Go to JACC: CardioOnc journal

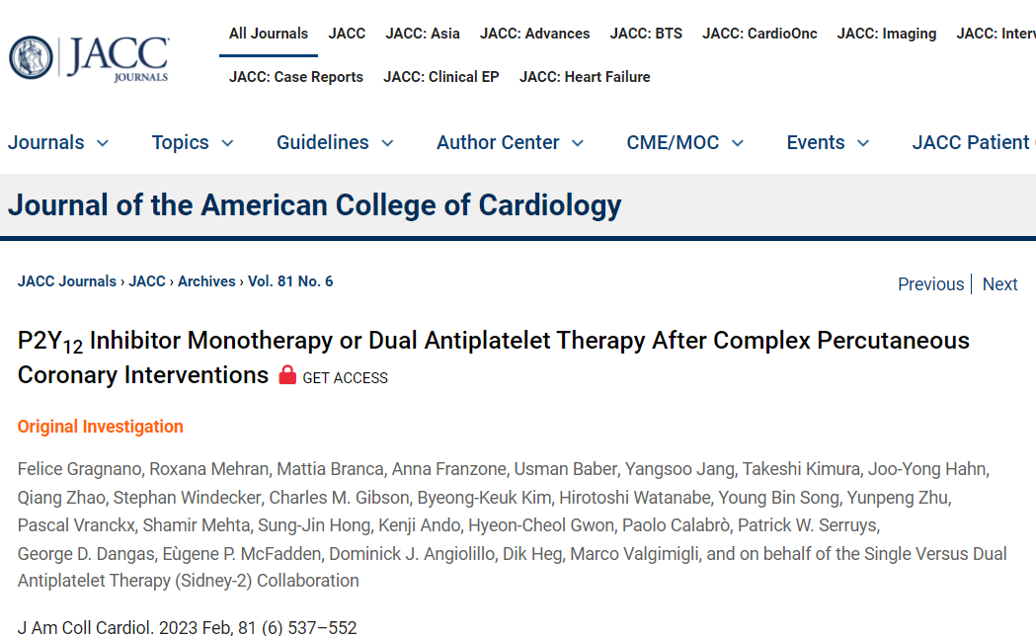click(759, 34)
